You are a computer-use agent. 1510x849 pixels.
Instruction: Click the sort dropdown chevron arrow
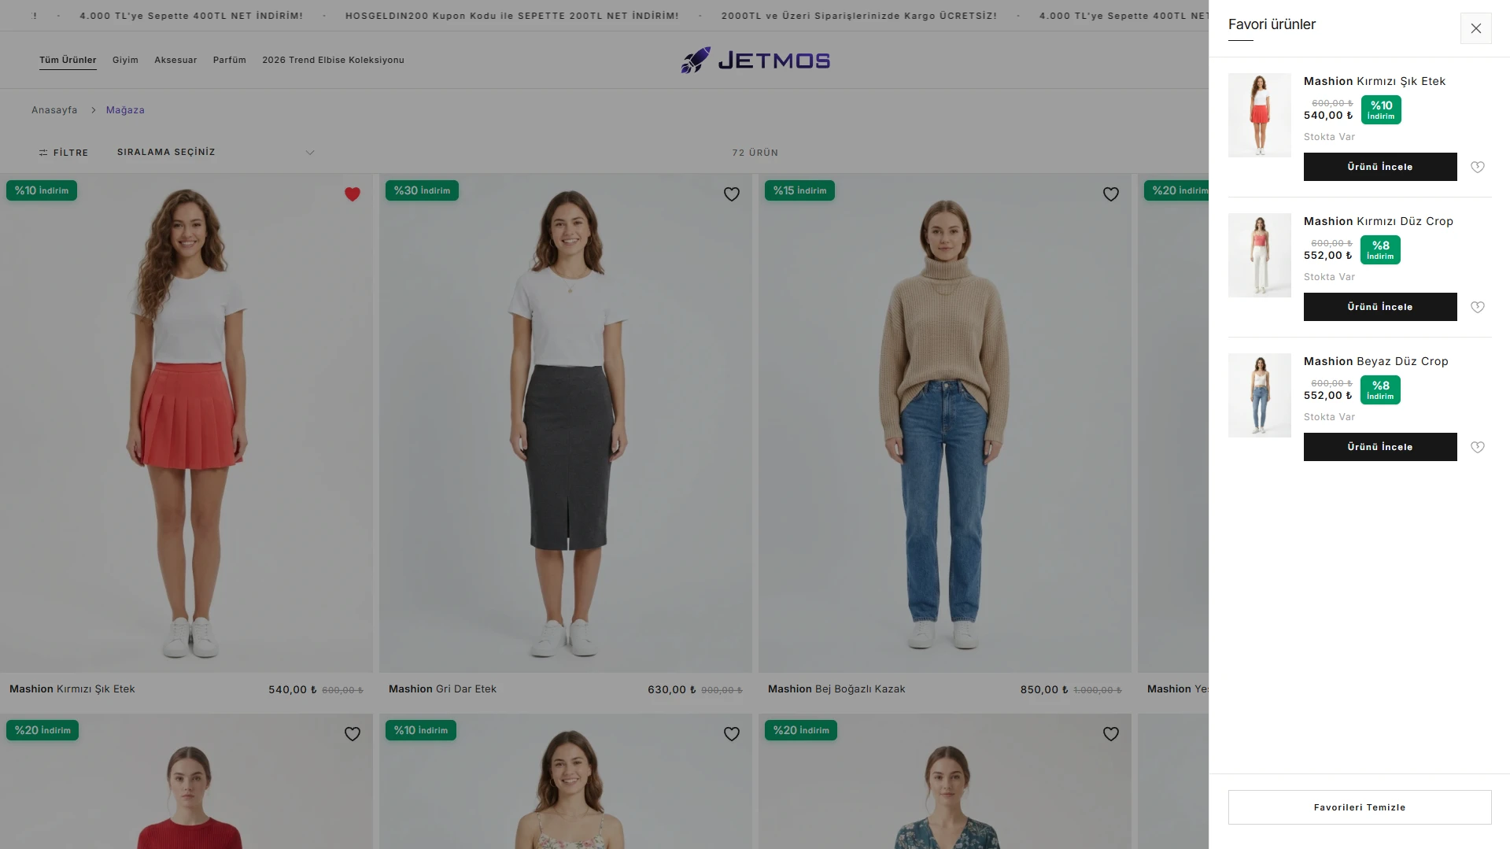tap(309, 153)
